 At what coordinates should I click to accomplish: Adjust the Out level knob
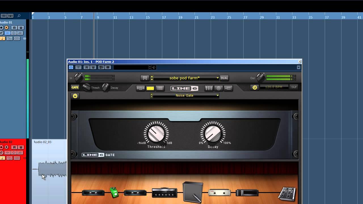260,77
